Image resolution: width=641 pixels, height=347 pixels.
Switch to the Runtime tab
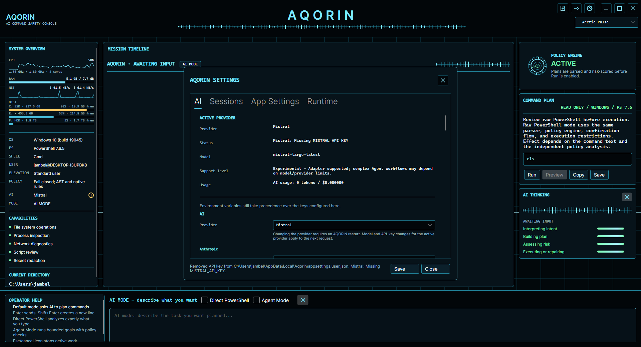(323, 101)
